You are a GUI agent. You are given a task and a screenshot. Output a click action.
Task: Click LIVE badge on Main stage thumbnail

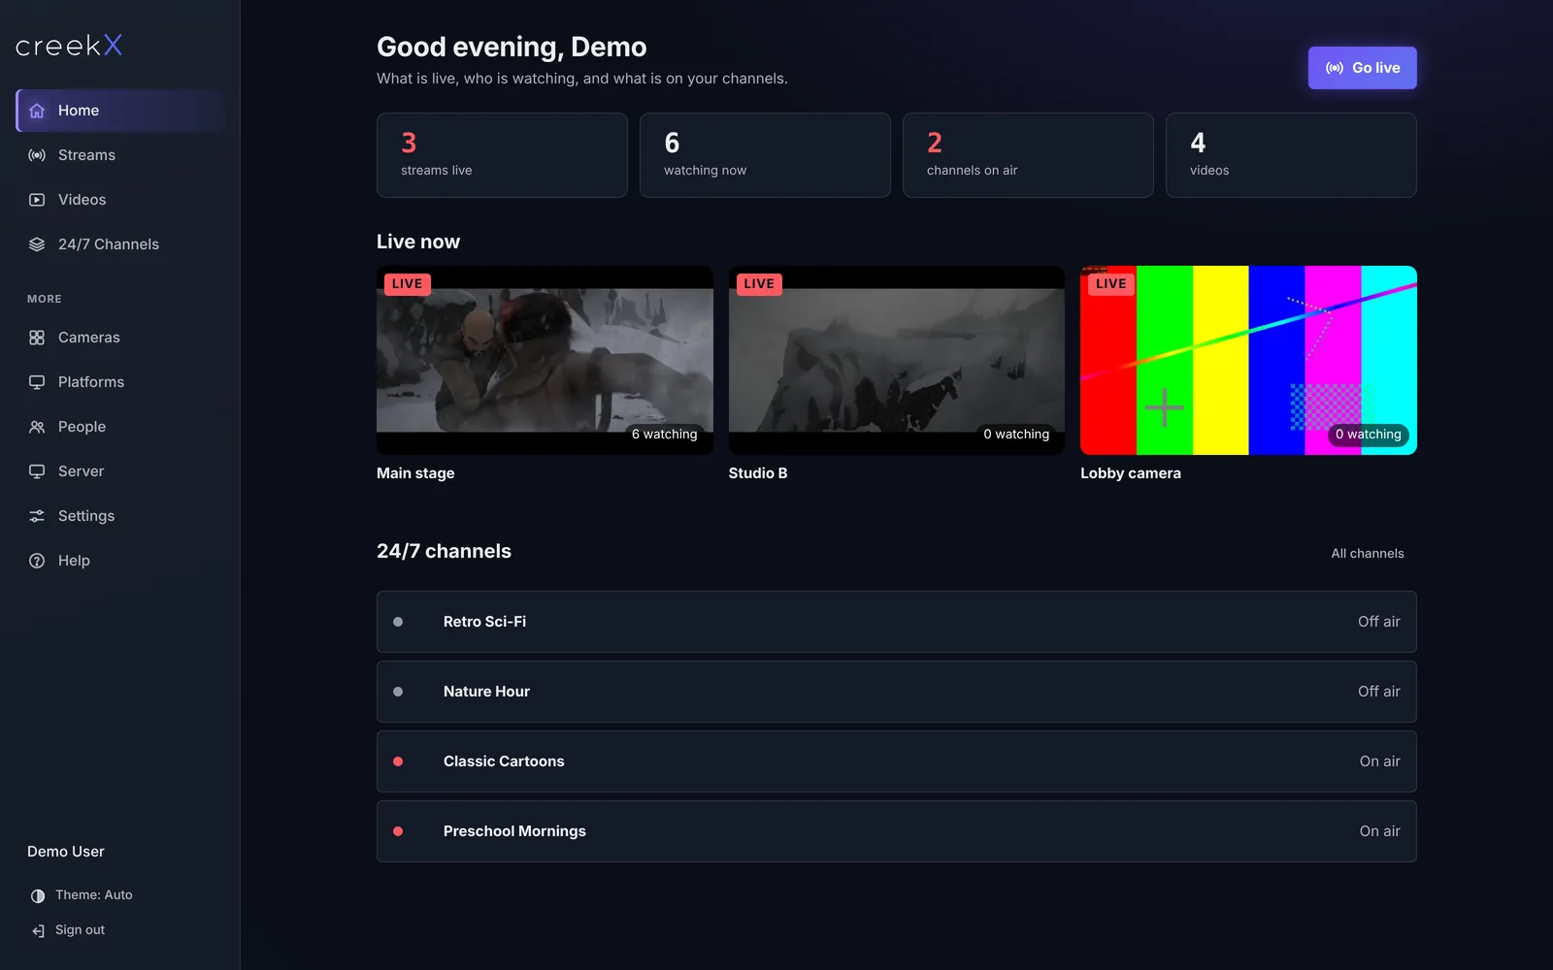point(407,284)
